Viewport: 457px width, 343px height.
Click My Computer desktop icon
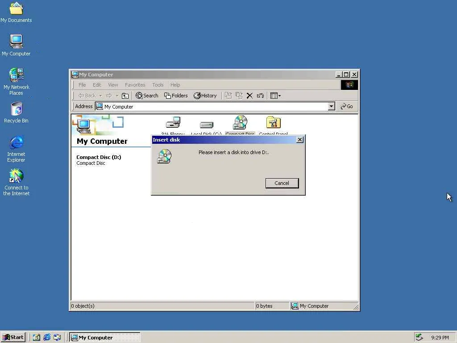[x=16, y=45]
